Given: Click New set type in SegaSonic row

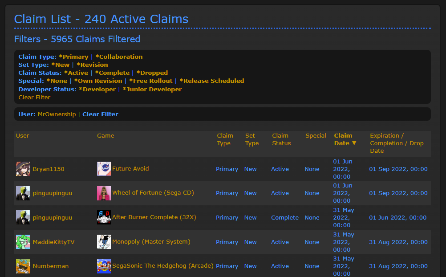Looking at the screenshot, I should [250, 266].
